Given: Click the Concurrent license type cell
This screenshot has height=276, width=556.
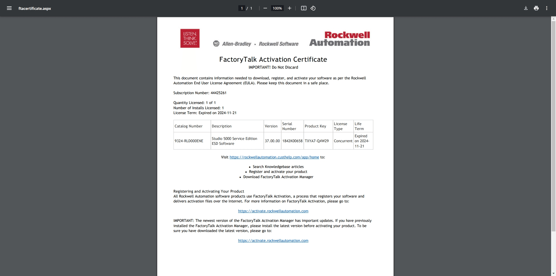Looking at the screenshot, I should [343, 141].
